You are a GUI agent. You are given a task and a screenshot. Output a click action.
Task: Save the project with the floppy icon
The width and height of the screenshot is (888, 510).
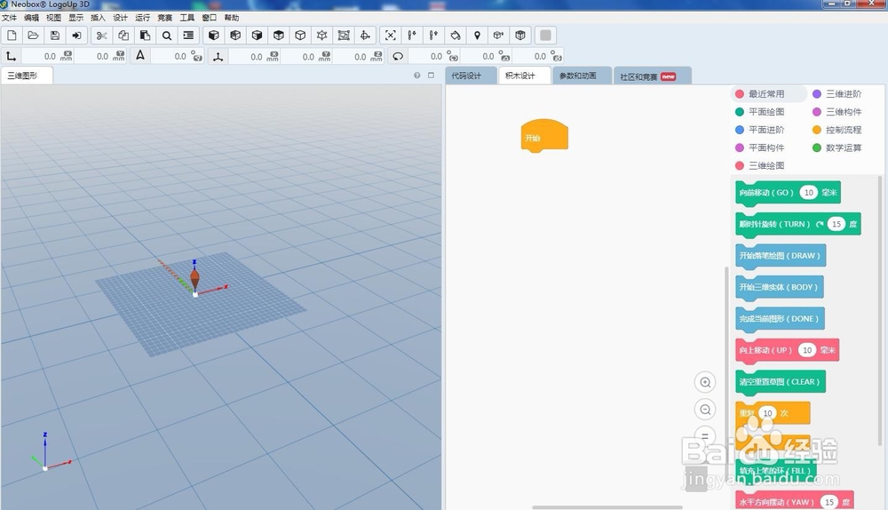point(55,36)
